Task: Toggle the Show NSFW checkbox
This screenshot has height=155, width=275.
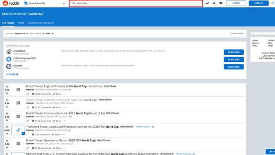Action: tap(231, 33)
